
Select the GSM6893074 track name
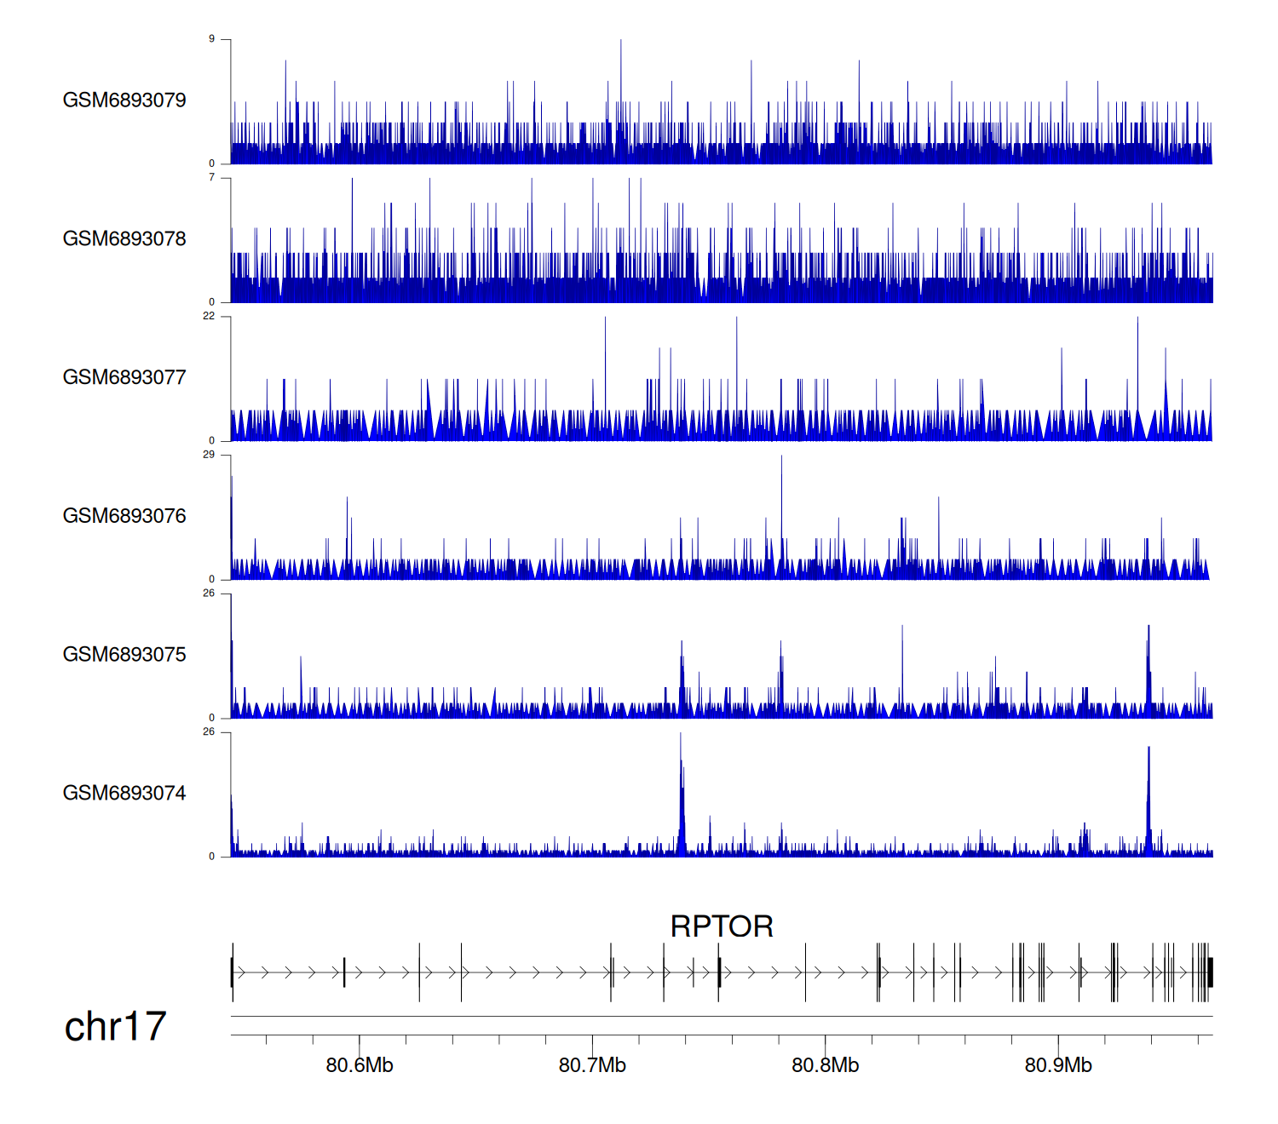coord(124,794)
